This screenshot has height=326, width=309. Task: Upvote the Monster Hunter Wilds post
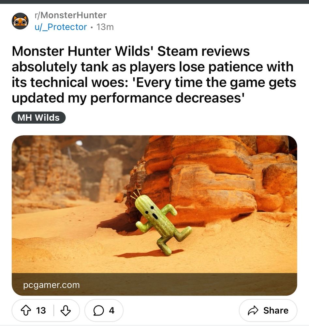(26, 310)
